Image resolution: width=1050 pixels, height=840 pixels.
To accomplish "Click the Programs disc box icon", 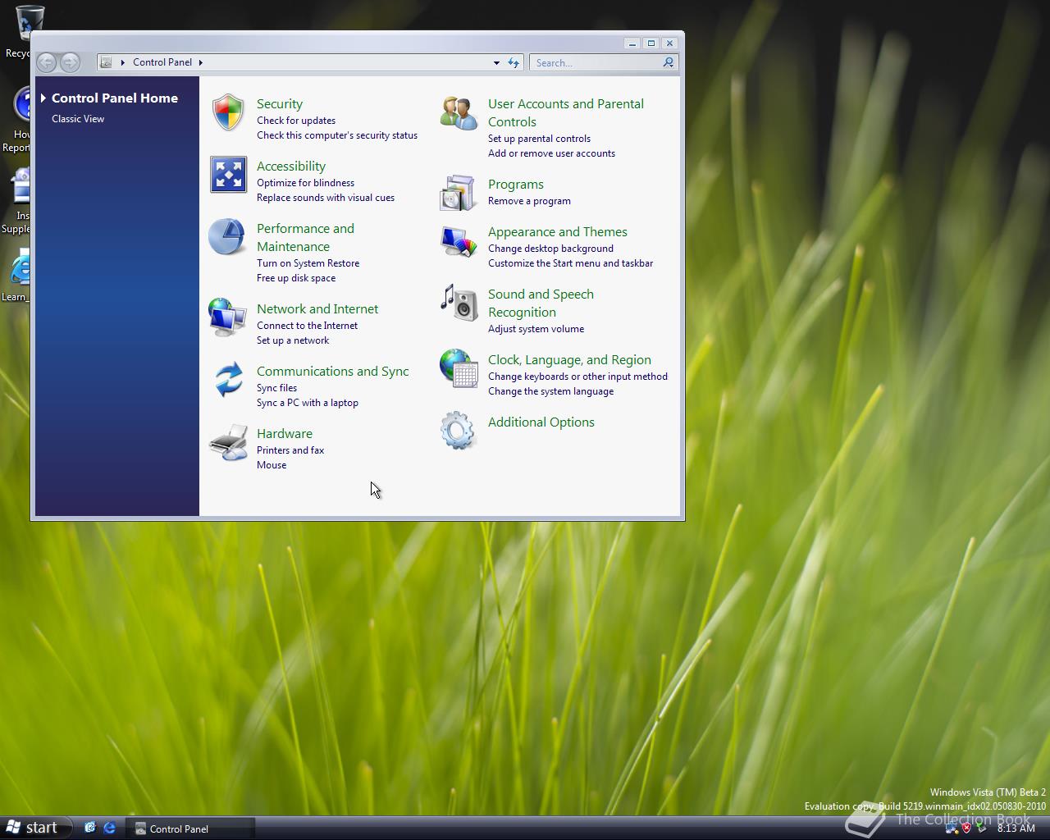I will [x=458, y=193].
